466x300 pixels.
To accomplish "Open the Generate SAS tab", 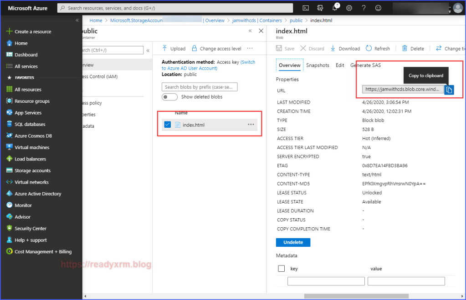I will 365,65.
